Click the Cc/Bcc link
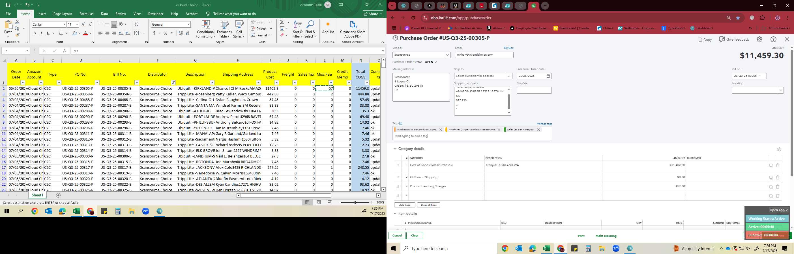The image size is (794, 254). [508, 48]
